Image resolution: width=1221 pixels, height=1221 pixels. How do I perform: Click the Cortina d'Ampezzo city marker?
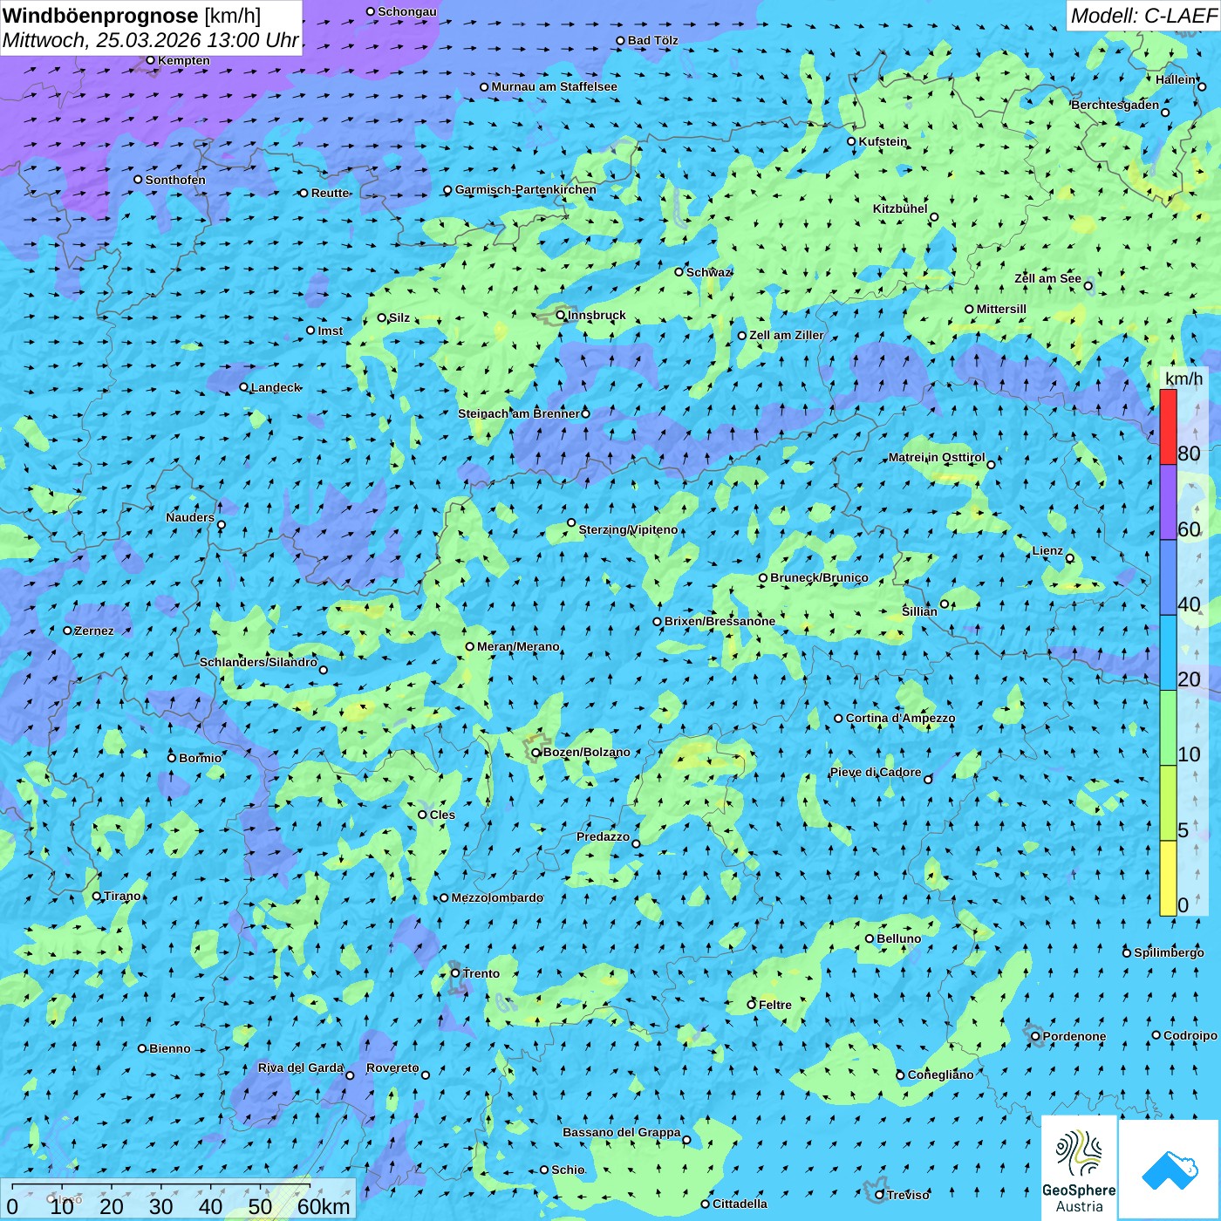(x=838, y=719)
